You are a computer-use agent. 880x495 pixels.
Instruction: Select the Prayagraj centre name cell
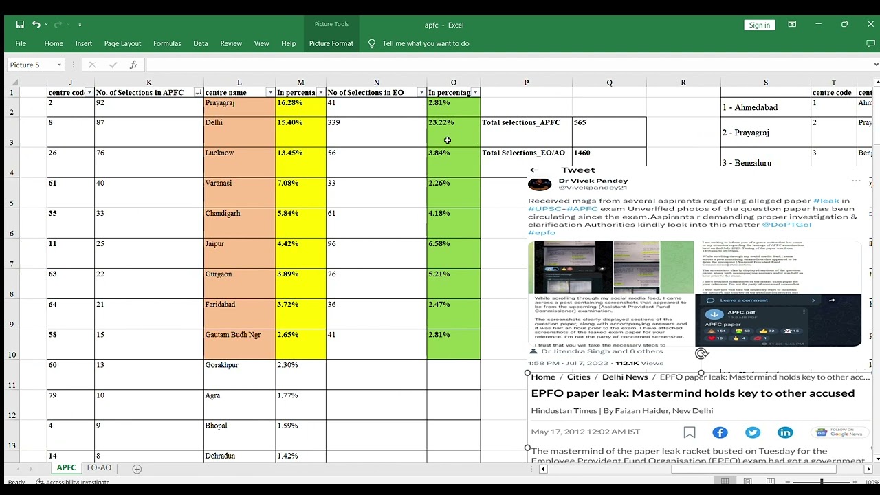point(239,107)
